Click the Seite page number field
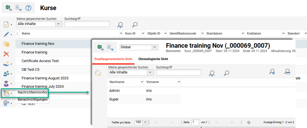307x128 pixels. [x=195, y=122]
